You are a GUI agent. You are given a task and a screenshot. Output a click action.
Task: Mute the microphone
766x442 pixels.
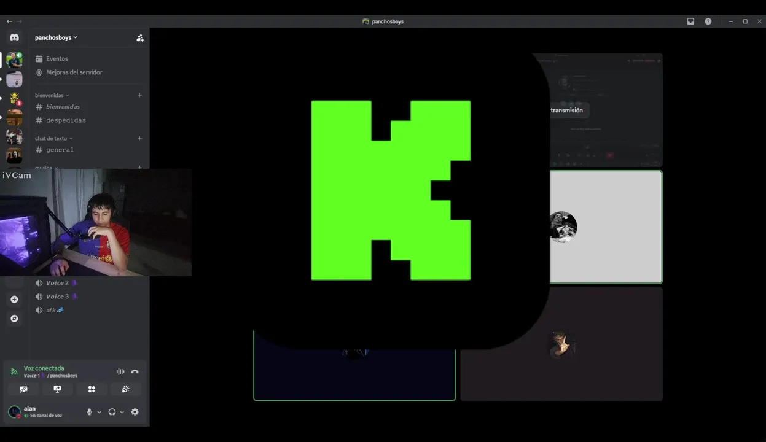coord(89,412)
